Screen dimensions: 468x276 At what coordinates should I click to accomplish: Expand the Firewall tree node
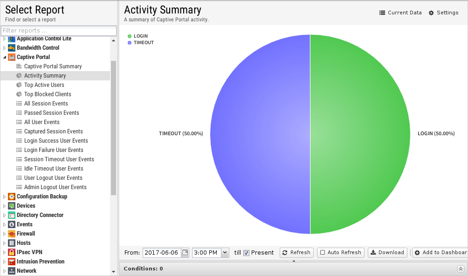tap(4, 234)
